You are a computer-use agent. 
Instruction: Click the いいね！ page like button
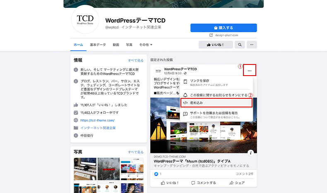tap(216, 45)
